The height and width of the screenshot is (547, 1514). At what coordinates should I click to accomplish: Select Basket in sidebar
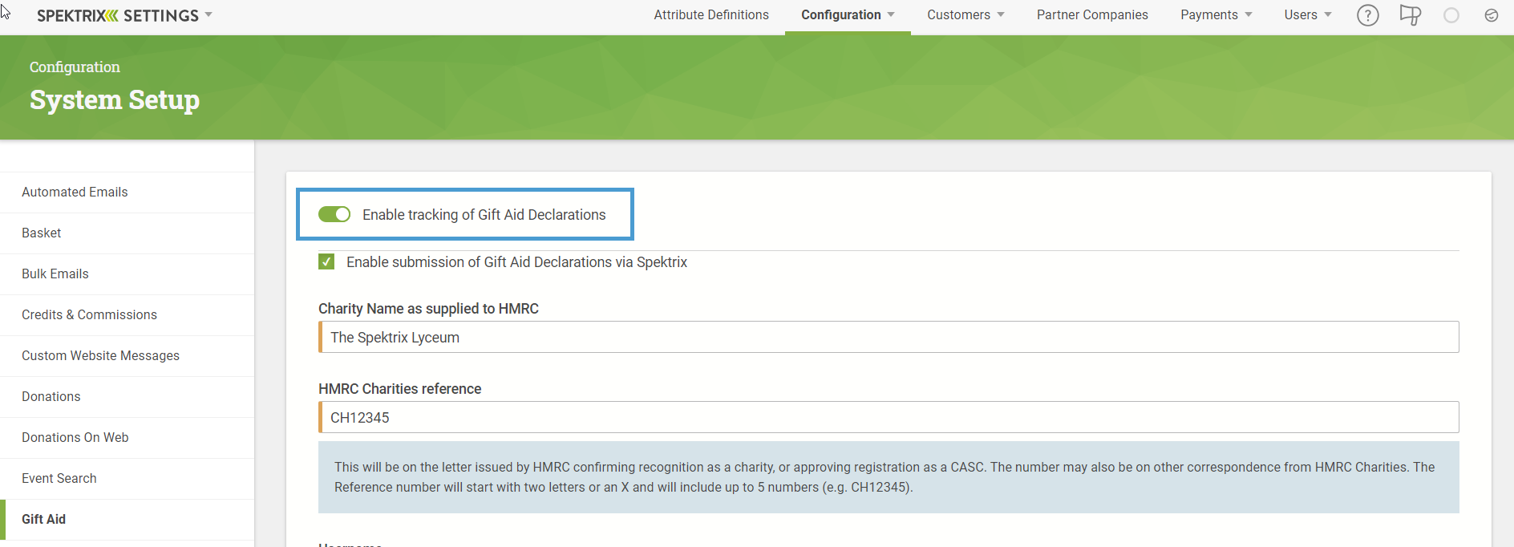(128, 233)
